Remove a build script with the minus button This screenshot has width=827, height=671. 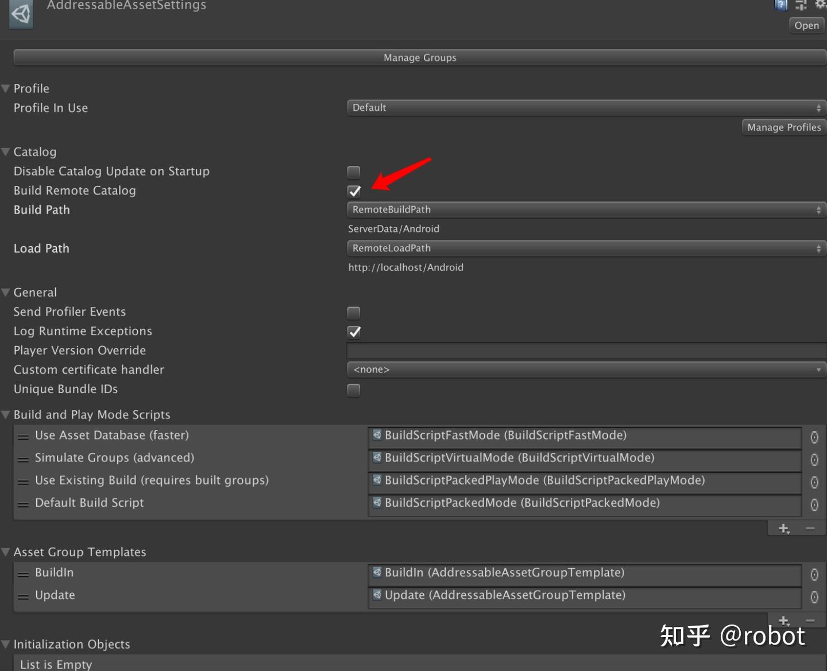[810, 528]
